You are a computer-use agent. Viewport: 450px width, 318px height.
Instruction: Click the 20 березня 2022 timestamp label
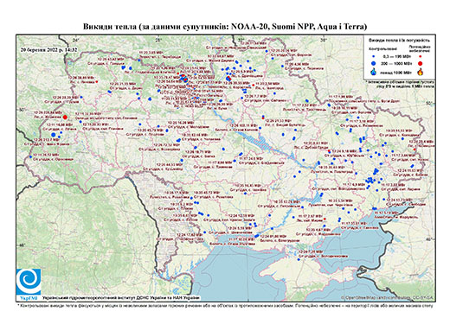(48, 49)
